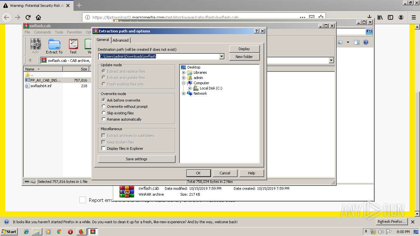Collapse the Computer tree node
Viewport: 420px width, 236px height.
pyautogui.click(x=184, y=83)
